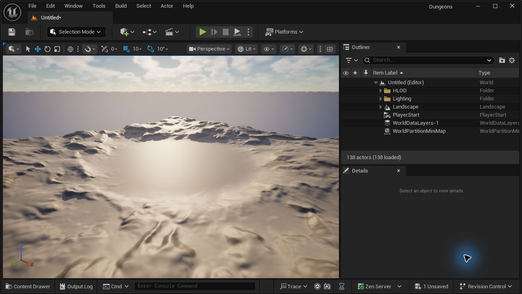This screenshot has width=522, height=294.
Task: Open viewport extra options dots
Action: point(320,49)
